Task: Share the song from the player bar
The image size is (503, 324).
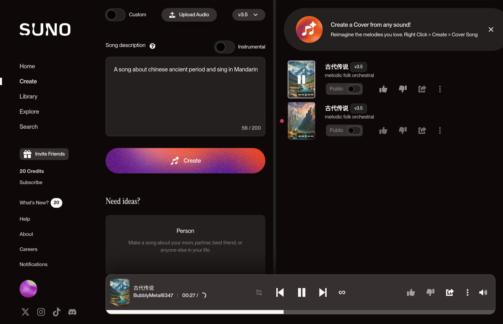Action: point(450,292)
